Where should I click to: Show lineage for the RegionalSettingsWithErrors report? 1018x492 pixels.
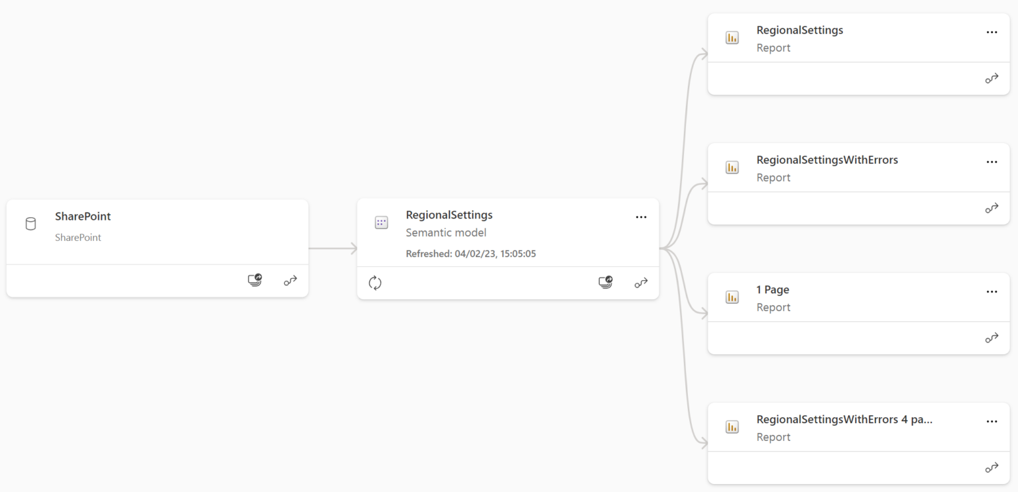pyautogui.click(x=991, y=208)
